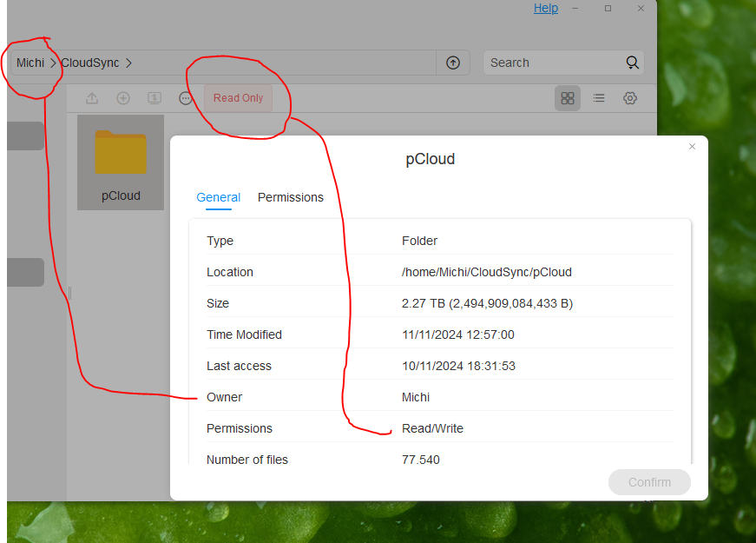Click the Michi breadcrumb
The height and width of the screenshot is (543, 756).
(x=30, y=63)
